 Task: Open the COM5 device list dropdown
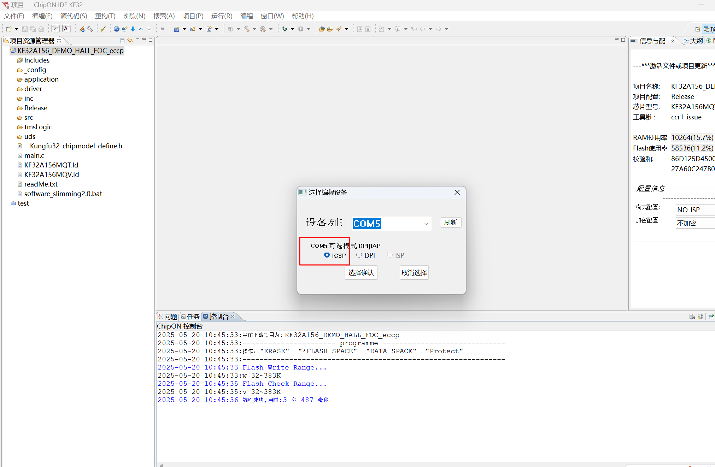[x=426, y=224]
